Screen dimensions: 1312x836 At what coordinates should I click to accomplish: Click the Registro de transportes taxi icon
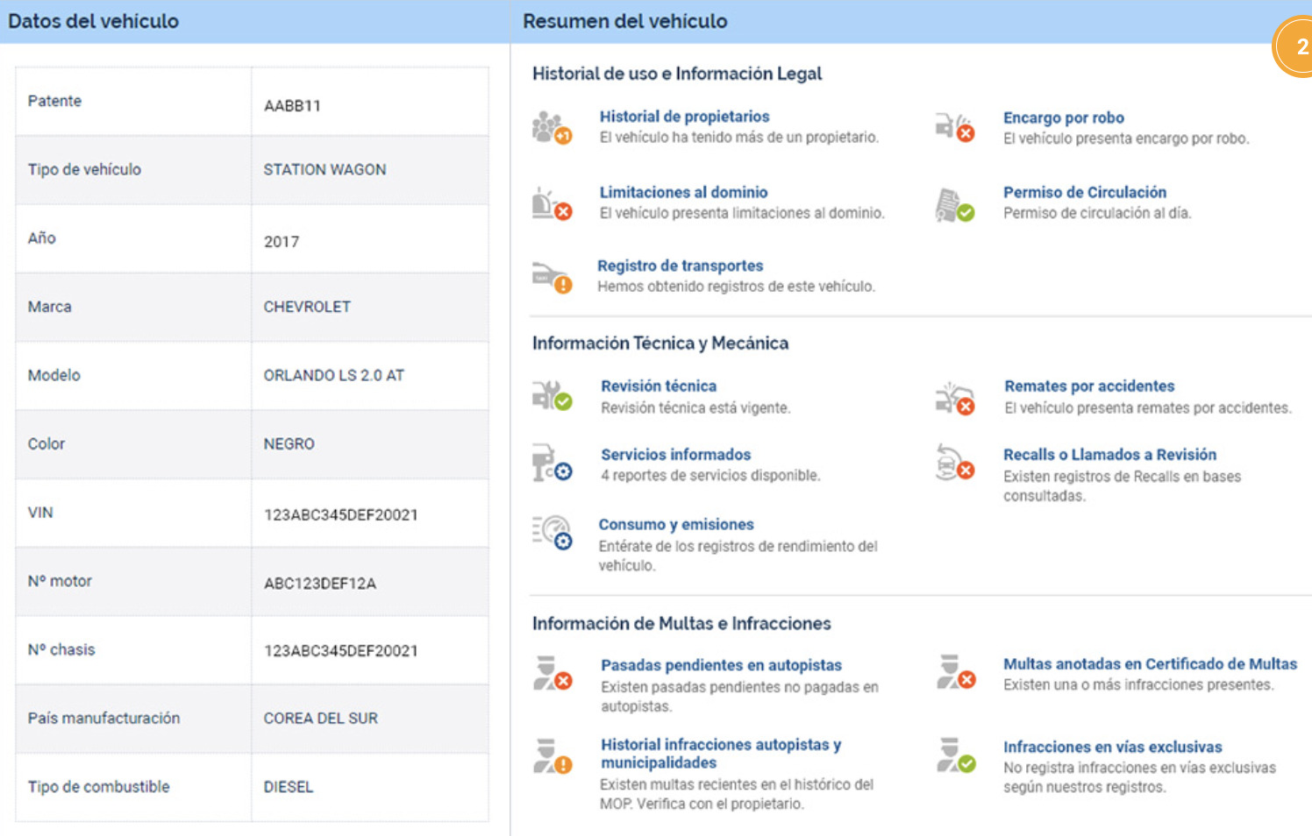[x=552, y=277]
